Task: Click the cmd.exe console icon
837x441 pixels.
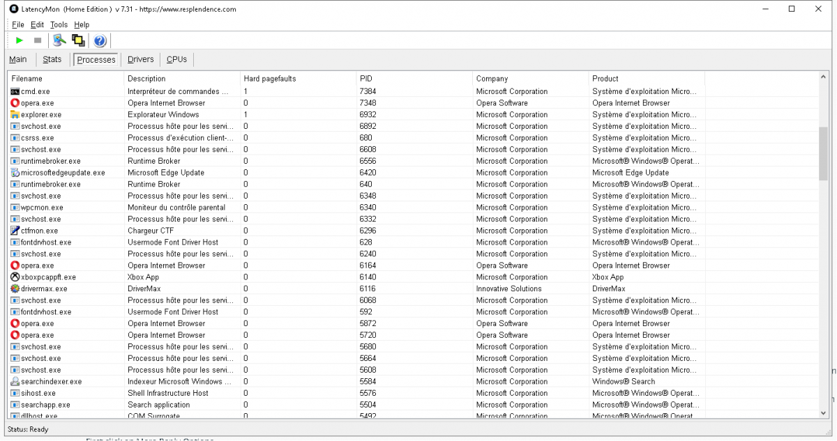Action: (x=15, y=91)
